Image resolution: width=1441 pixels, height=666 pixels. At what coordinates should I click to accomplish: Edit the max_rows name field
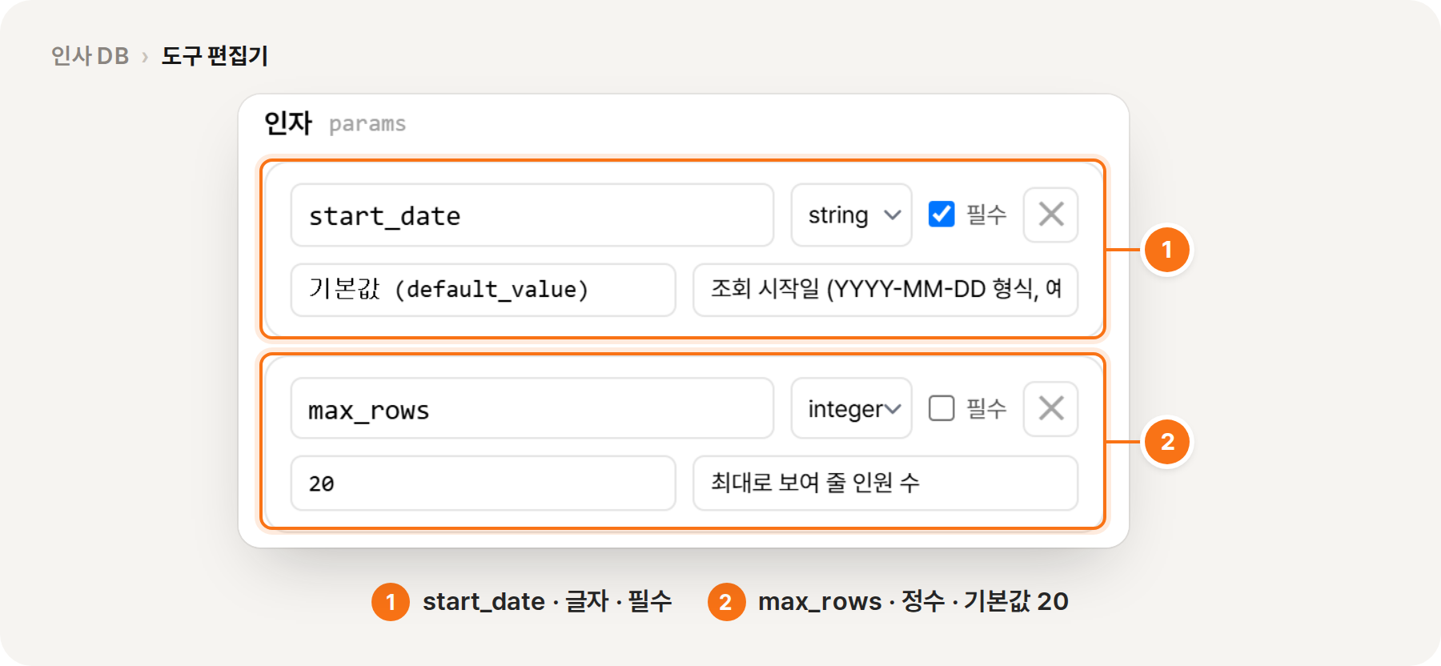click(x=532, y=408)
